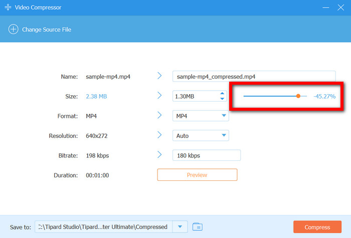Screen dimensions: 351x238
Task: Decrease output size with the down stepper arrow
Action: (223, 98)
